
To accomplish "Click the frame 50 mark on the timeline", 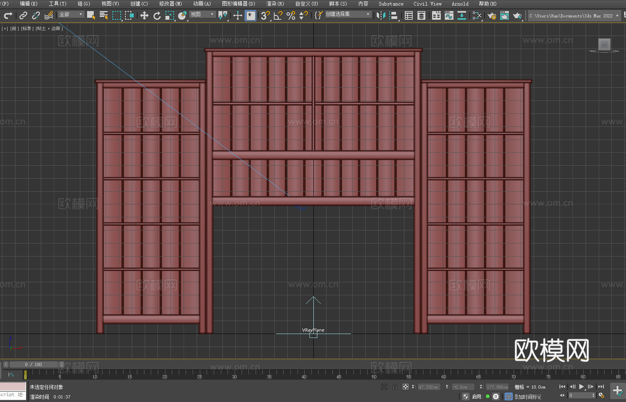I will click(x=374, y=376).
